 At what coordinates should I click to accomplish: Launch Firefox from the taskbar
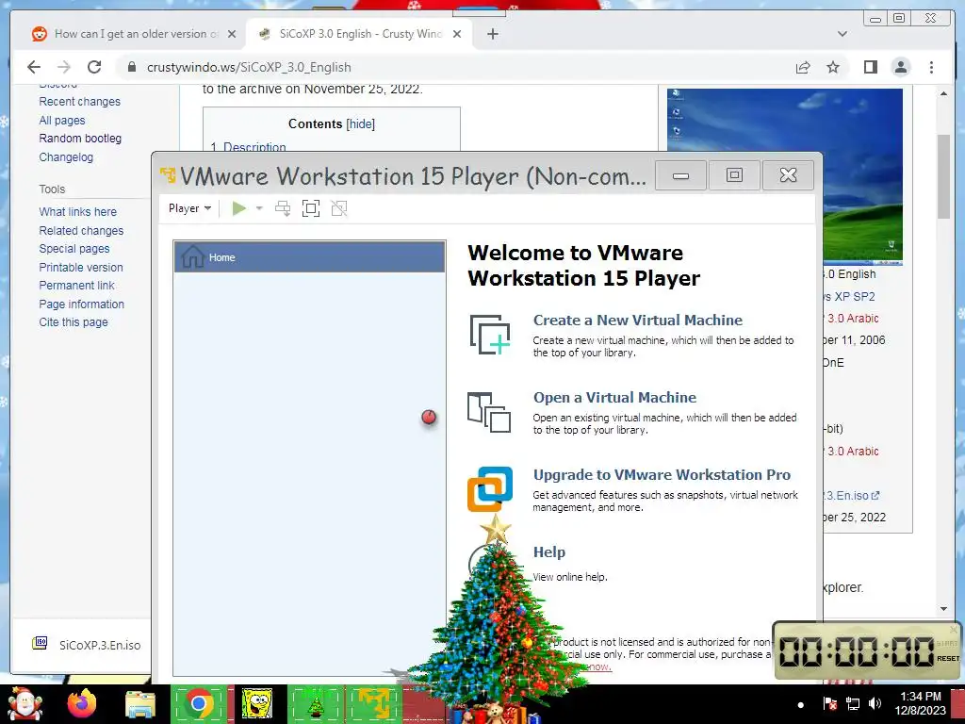pos(82,703)
